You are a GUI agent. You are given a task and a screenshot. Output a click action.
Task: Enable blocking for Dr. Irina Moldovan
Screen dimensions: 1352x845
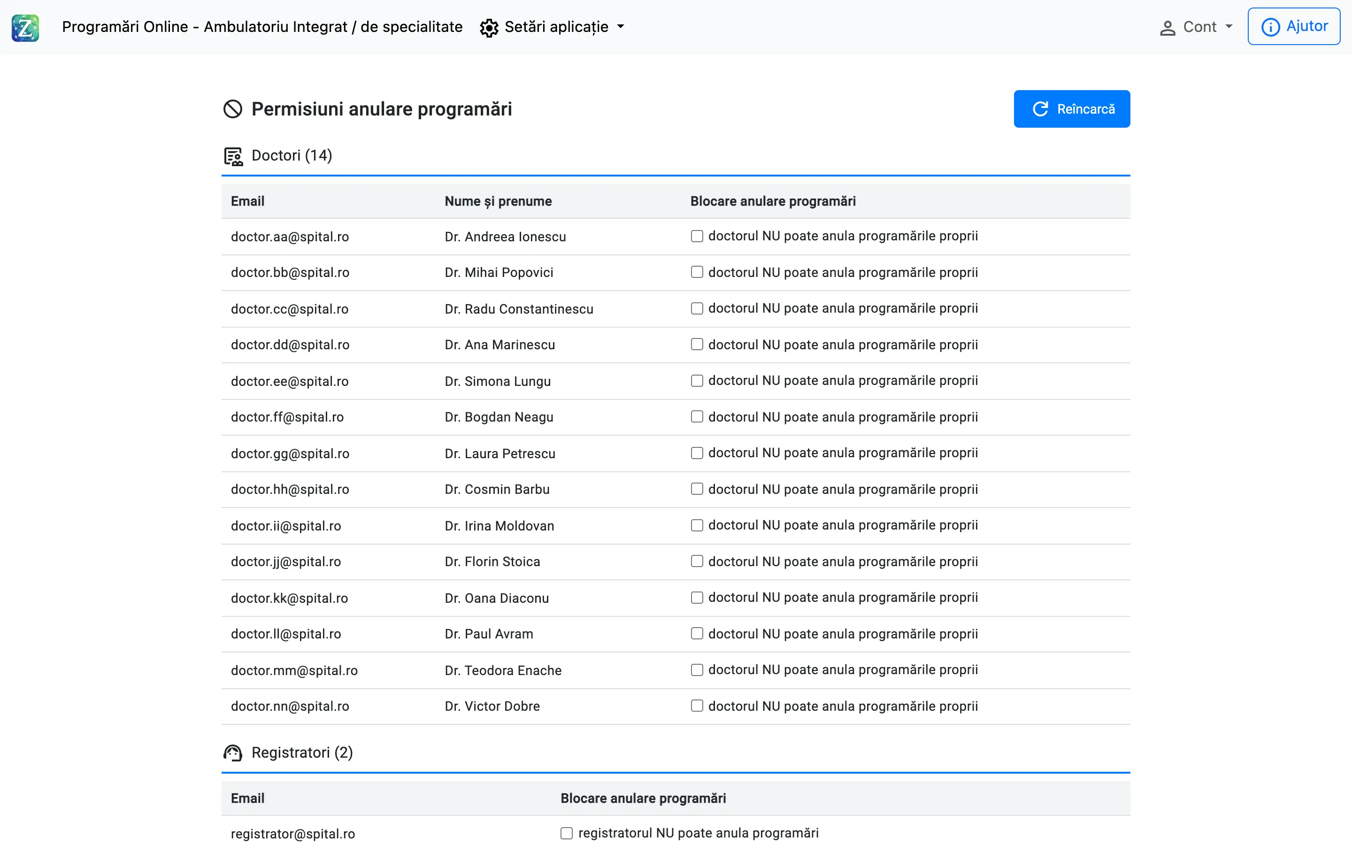pyautogui.click(x=697, y=525)
